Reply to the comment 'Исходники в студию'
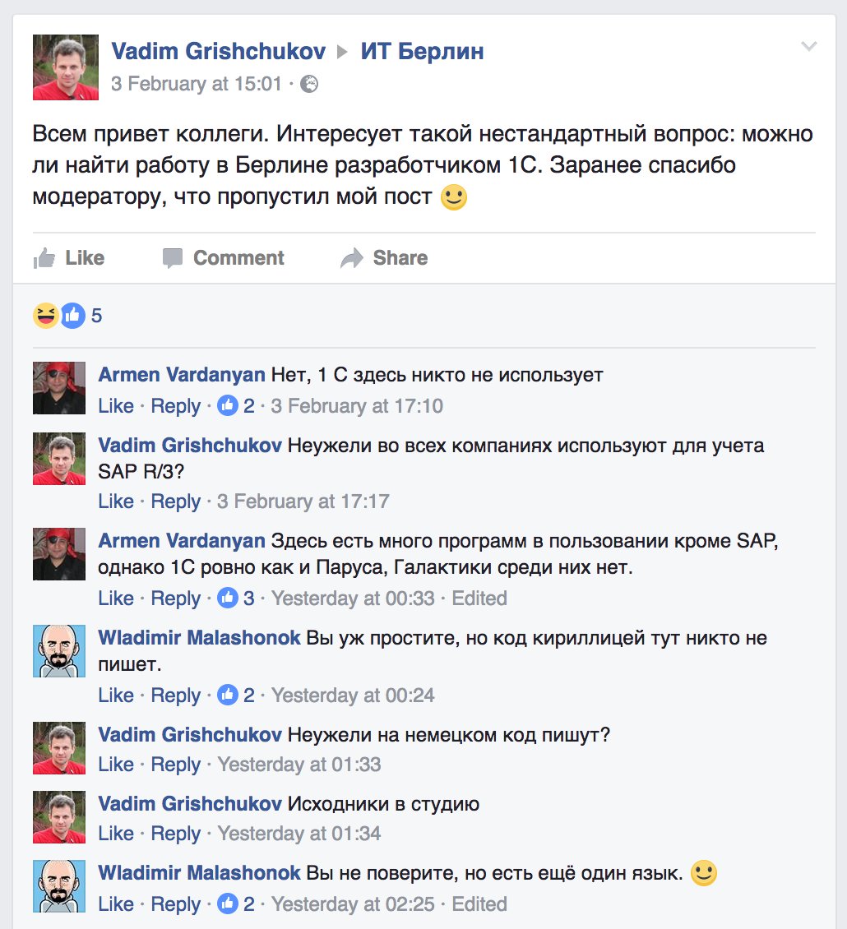This screenshot has height=929, width=847. pyautogui.click(x=176, y=833)
